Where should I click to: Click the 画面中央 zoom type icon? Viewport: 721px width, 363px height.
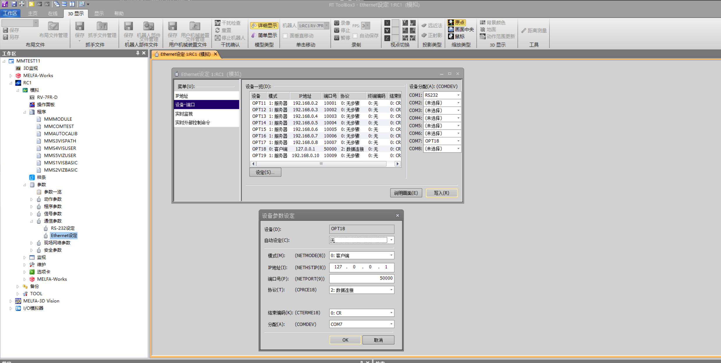451,29
